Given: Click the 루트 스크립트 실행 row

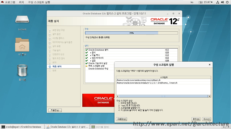Looking at the screenshot, I should tap(96, 66).
